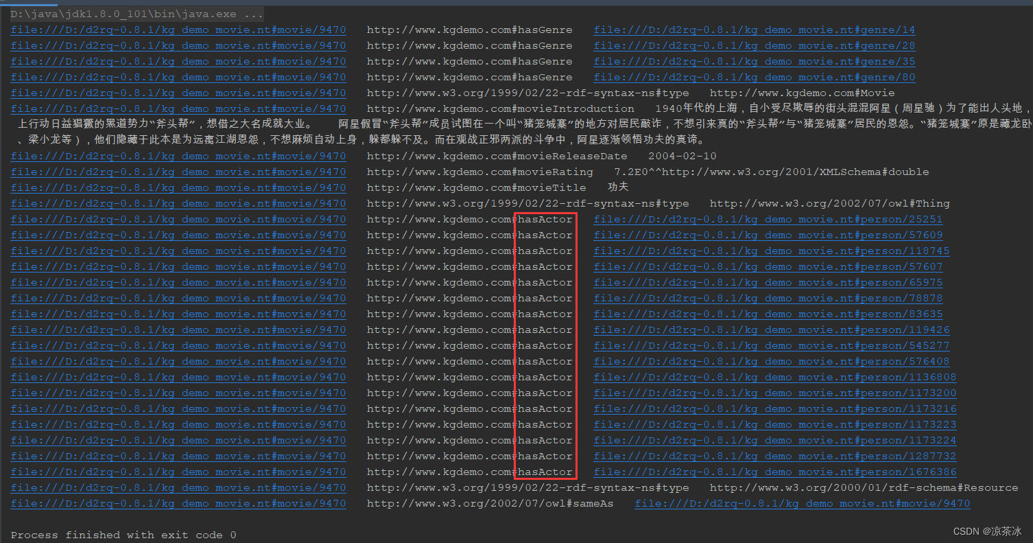Open the person/83635 link

pos(768,314)
